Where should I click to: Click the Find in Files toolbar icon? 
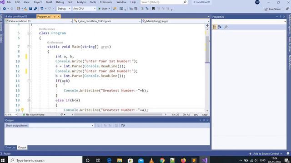tap(115, 9)
